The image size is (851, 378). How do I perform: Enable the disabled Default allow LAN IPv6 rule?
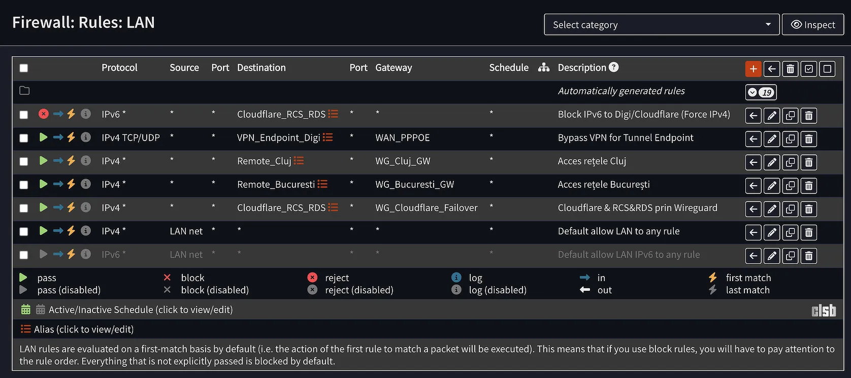click(43, 254)
